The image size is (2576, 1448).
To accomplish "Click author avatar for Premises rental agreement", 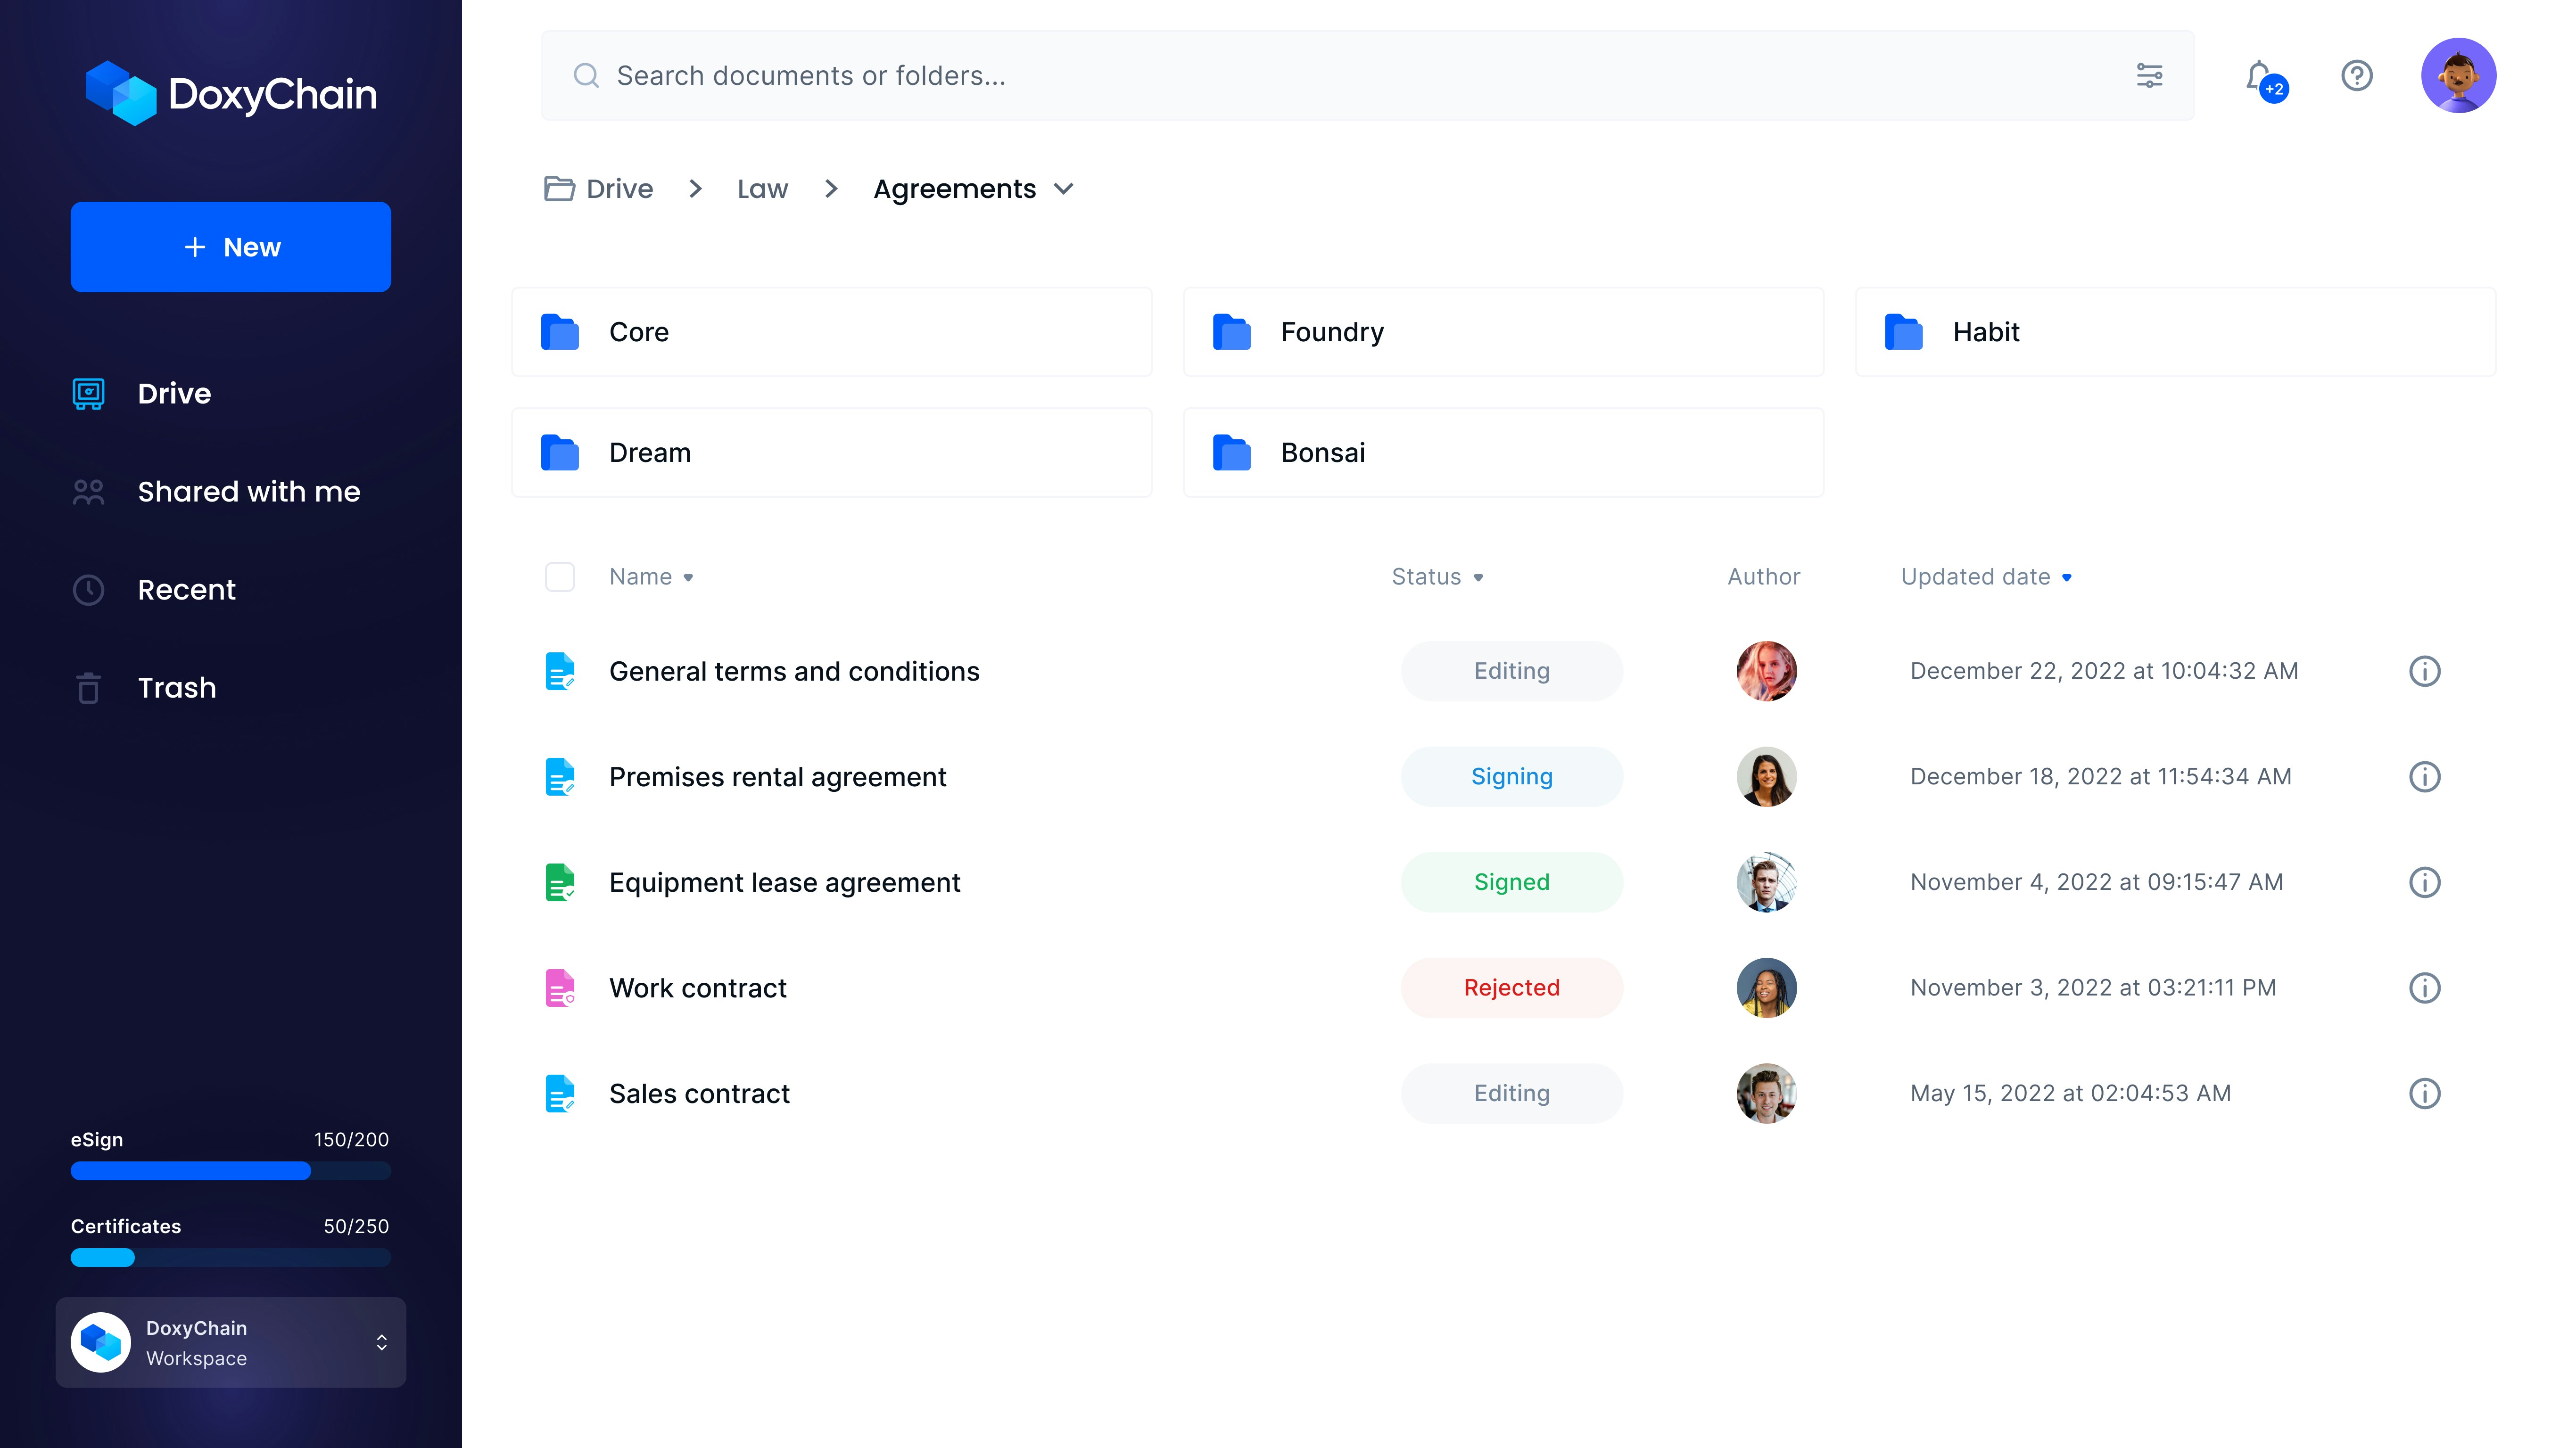I will tap(1766, 777).
